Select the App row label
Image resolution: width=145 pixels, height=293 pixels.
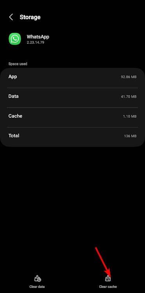[x=13, y=77]
